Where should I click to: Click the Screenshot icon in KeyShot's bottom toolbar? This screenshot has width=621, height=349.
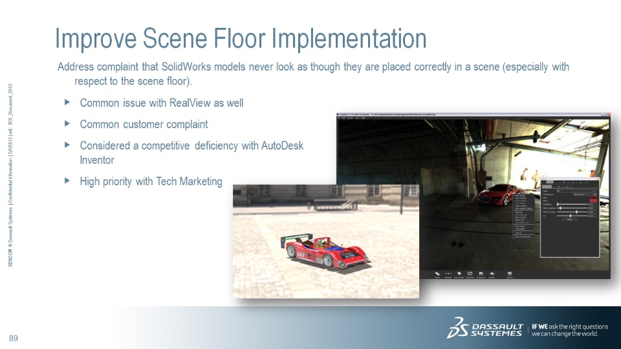point(481,275)
